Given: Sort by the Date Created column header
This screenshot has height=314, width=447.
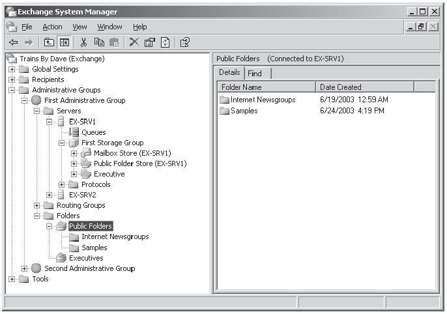Looking at the screenshot, I should (365, 87).
